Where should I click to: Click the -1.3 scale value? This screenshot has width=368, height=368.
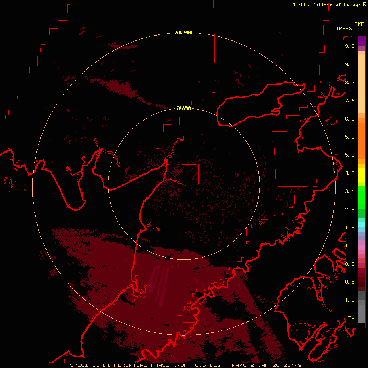click(x=348, y=300)
